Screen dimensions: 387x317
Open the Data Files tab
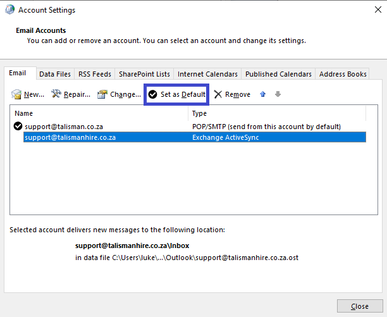(x=55, y=74)
